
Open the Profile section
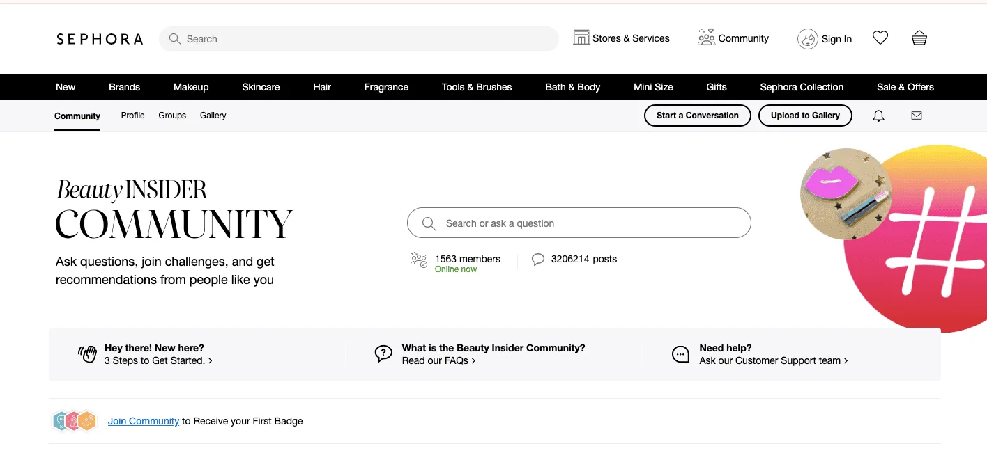pyautogui.click(x=132, y=116)
